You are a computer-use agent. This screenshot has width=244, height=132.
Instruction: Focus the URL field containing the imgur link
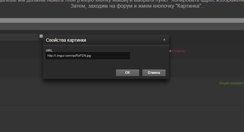tap(88, 56)
